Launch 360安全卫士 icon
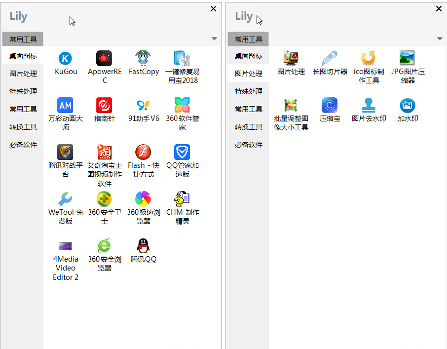The image size is (447, 349). (x=104, y=199)
